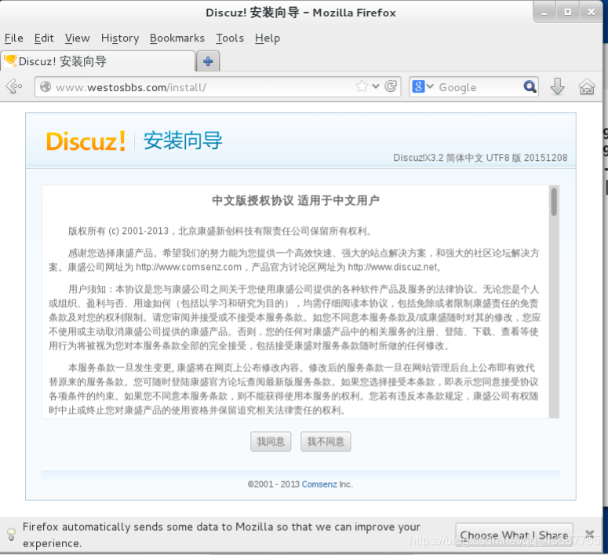Open a new tab with plus button
608x555 pixels.
pyautogui.click(x=208, y=61)
